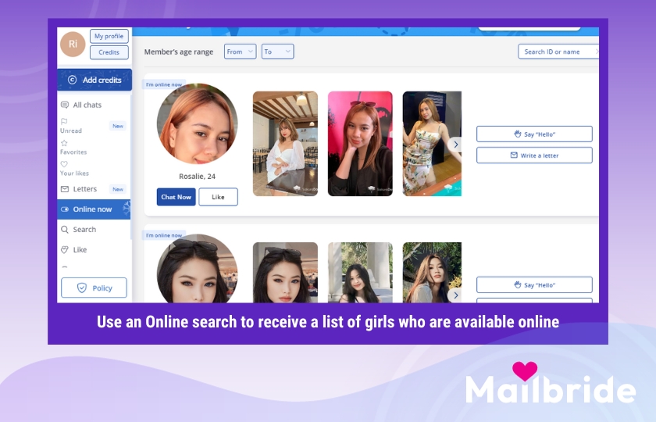656x422 pixels.
Task: Open Favorites list
Action: click(x=73, y=152)
